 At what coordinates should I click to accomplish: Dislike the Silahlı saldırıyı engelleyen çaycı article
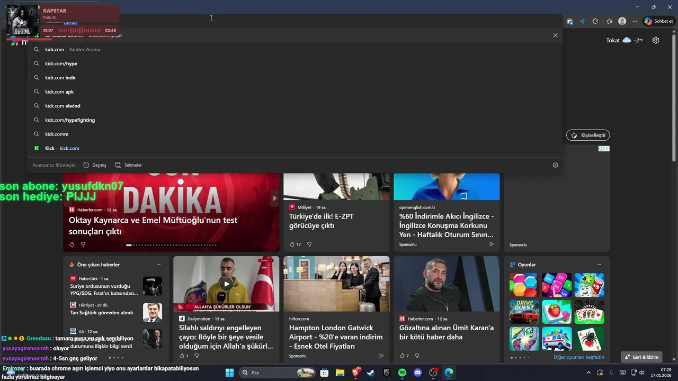point(197,356)
